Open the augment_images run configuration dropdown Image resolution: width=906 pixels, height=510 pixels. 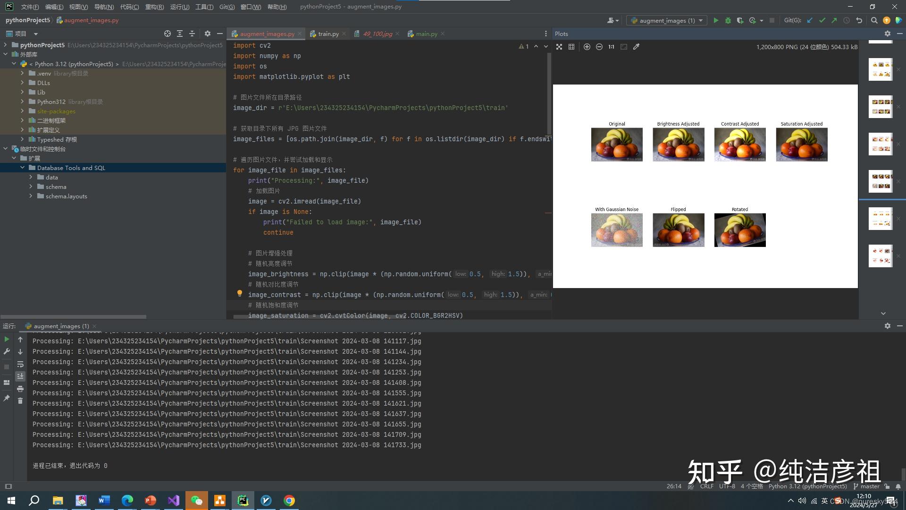coord(667,20)
